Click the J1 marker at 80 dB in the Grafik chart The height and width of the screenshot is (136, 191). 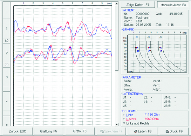point(137,48)
